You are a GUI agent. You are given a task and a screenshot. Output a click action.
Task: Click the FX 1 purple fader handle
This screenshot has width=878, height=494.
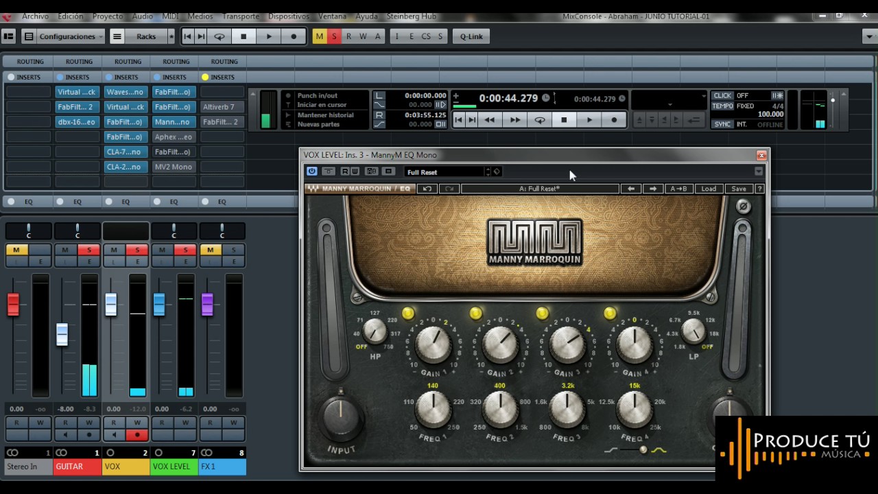pos(207,304)
